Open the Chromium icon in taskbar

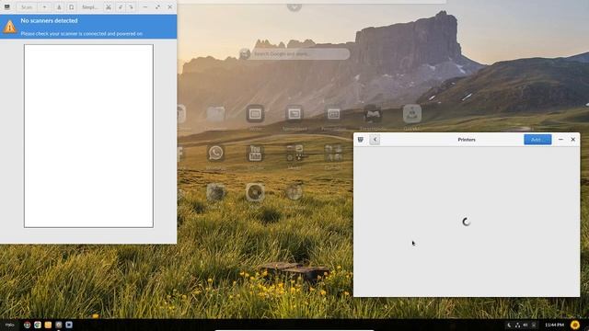(38, 325)
